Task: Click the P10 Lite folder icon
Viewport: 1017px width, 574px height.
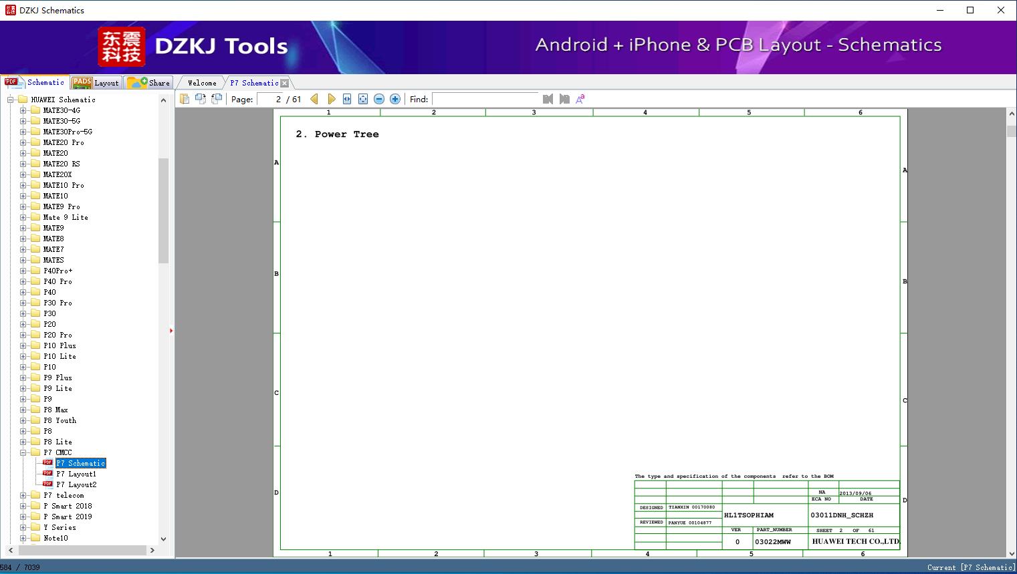Action: (35, 356)
